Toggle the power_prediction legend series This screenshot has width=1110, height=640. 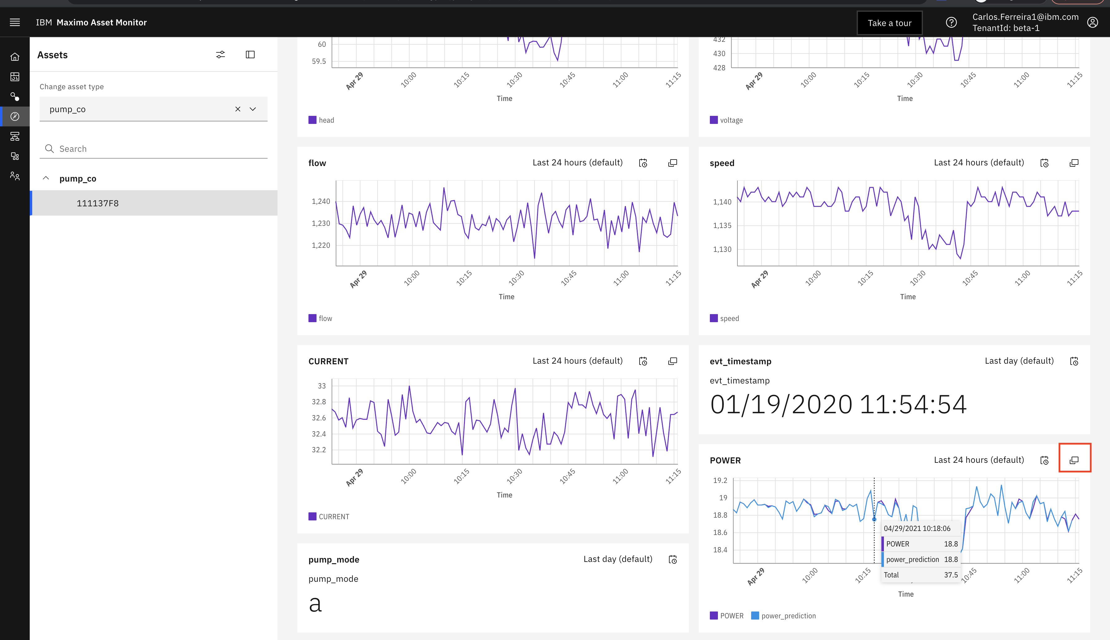click(x=784, y=616)
